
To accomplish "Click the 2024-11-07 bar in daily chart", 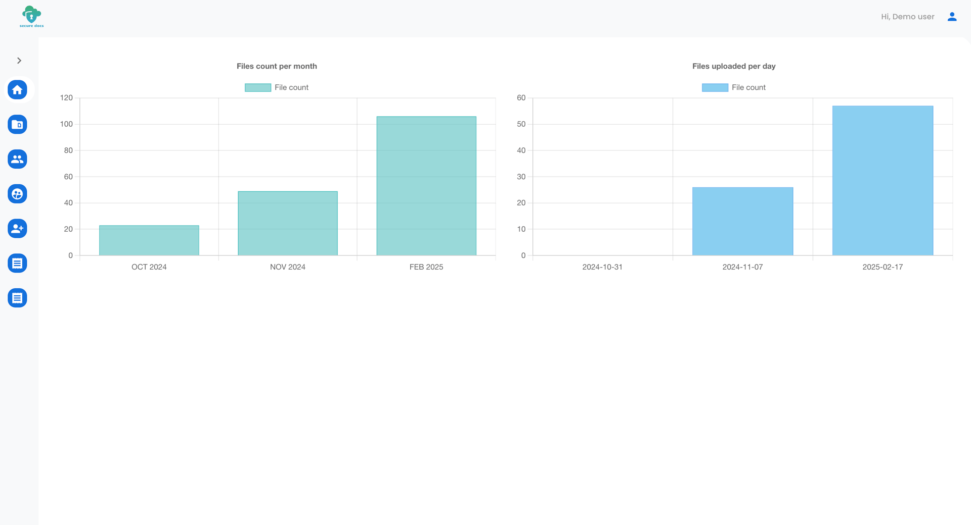I will (x=742, y=221).
